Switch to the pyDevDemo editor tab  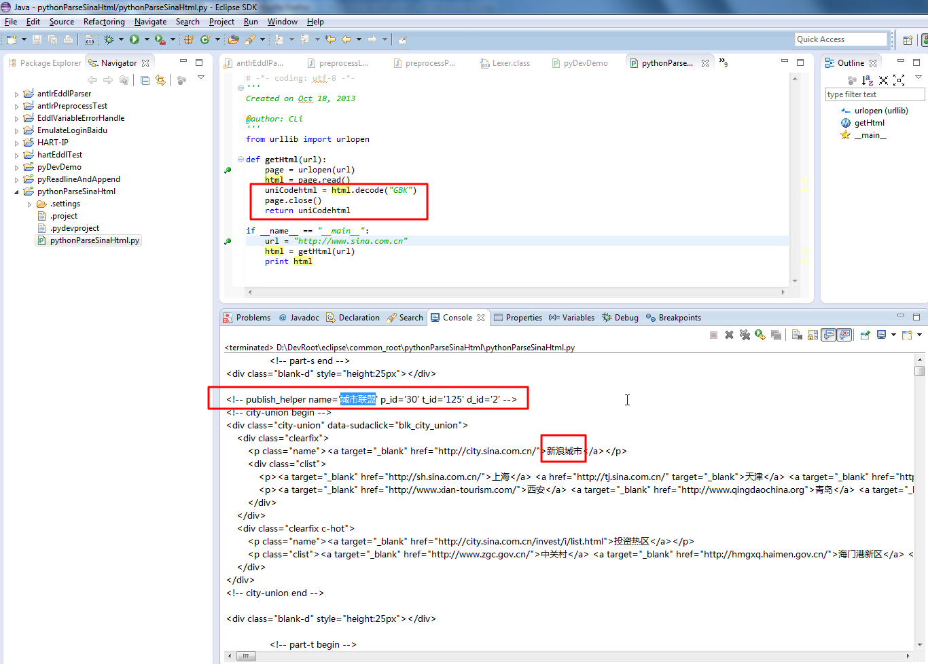coord(579,63)
